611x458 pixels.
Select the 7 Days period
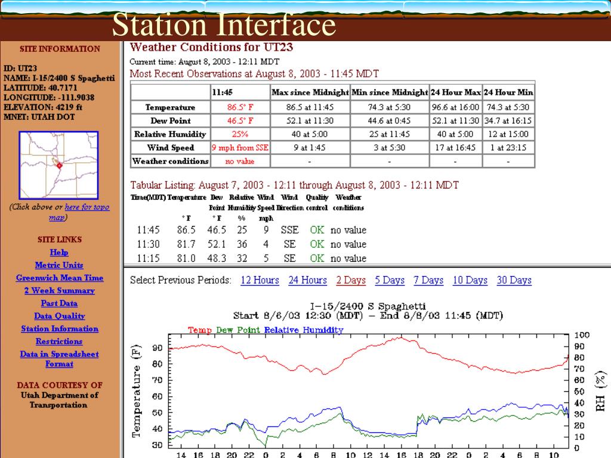428,280
